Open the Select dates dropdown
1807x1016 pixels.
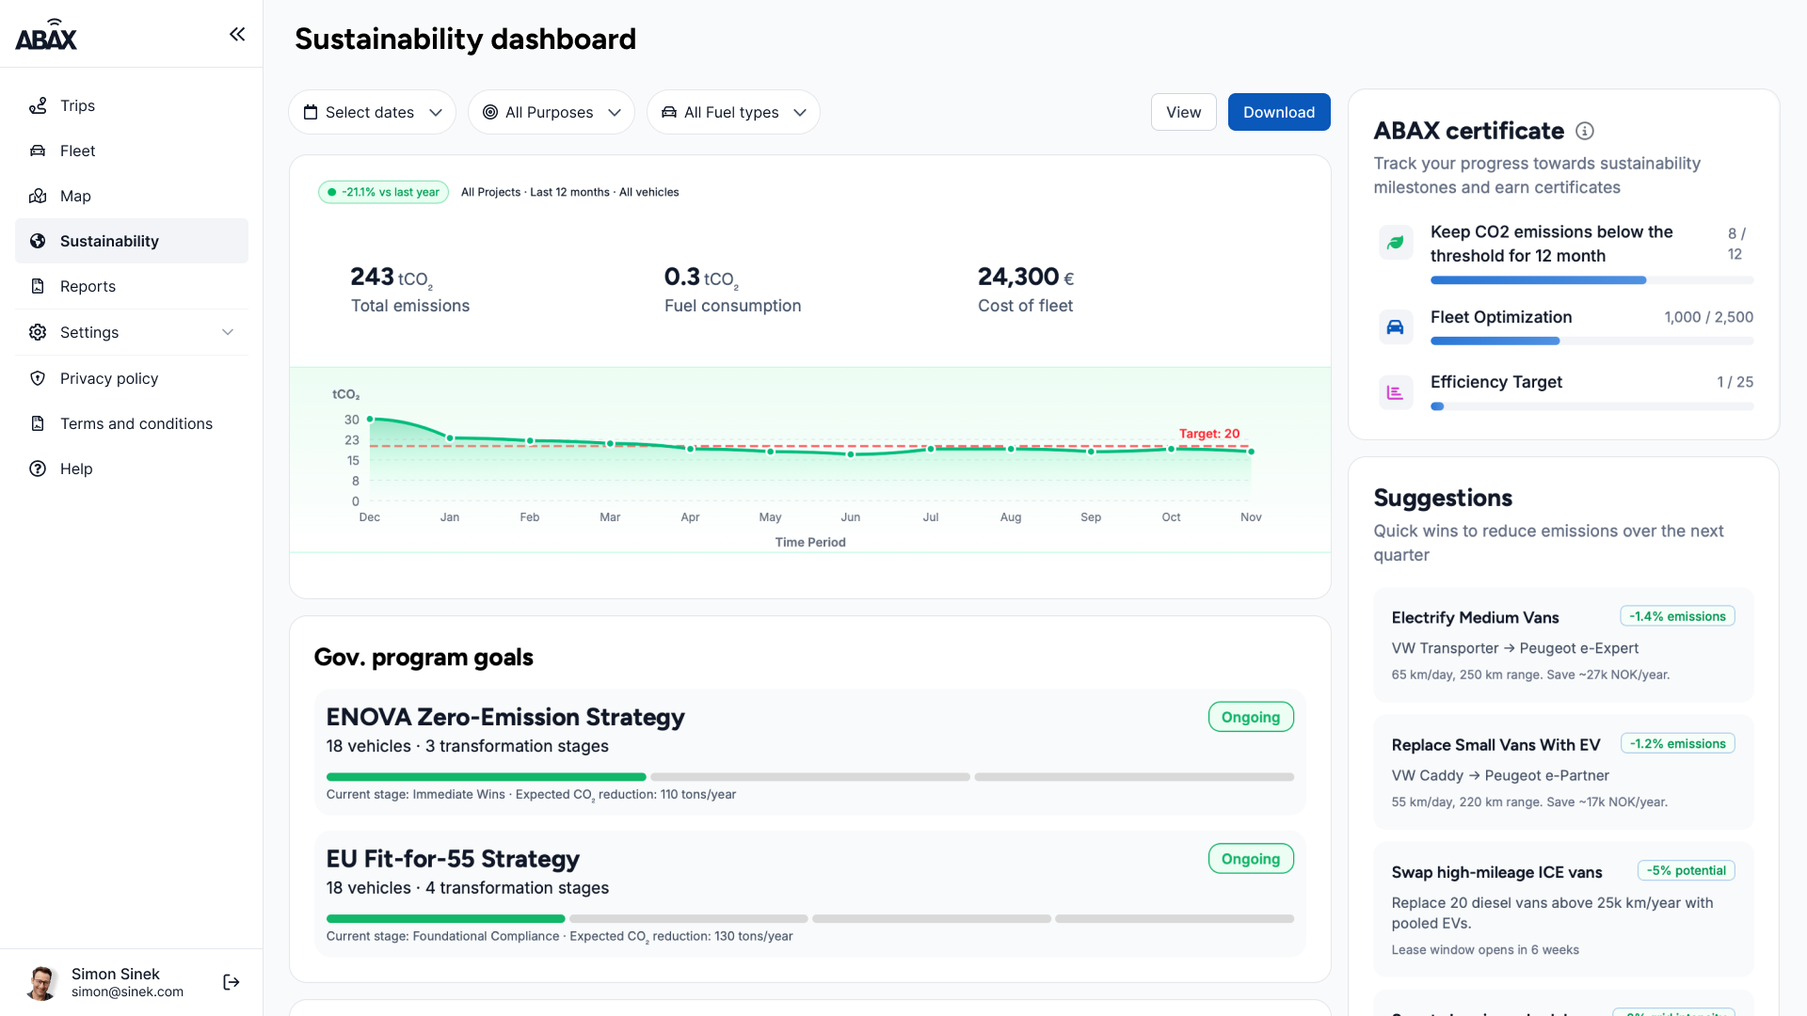(x=372, y=112)
